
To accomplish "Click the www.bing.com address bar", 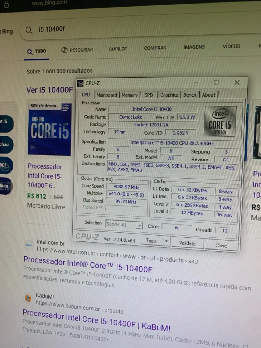I will click(x=49, y=3).
